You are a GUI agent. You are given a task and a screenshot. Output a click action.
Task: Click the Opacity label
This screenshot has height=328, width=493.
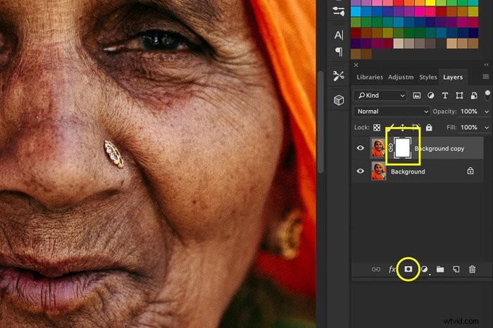pyautogui.click(x=444, y=112)
